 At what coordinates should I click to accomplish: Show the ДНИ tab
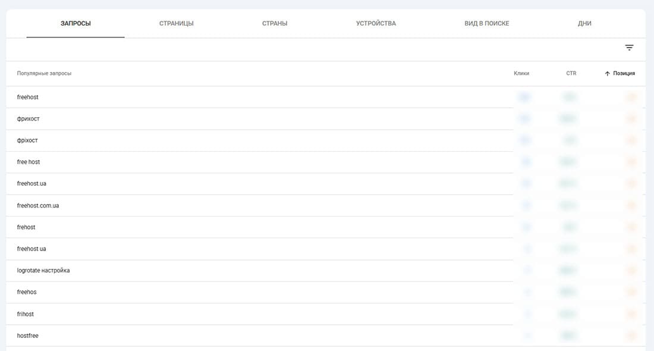coord(584,23)
